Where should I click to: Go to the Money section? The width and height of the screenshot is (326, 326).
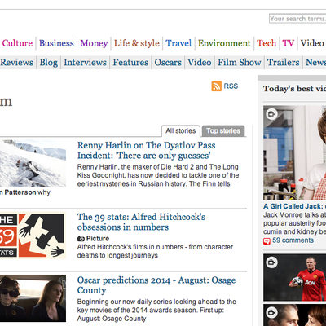click(x=94, y=43)
